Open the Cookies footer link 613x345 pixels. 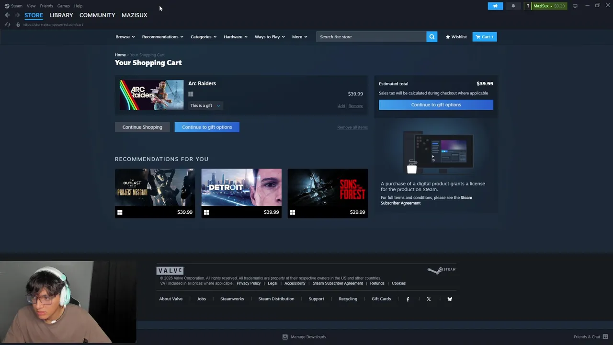tap(399, 283)
